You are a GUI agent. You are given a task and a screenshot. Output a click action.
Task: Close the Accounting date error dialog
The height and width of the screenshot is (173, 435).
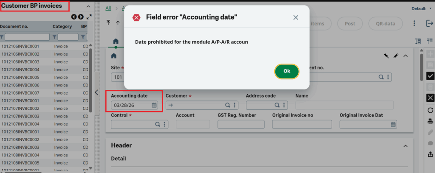coord(296,17)
